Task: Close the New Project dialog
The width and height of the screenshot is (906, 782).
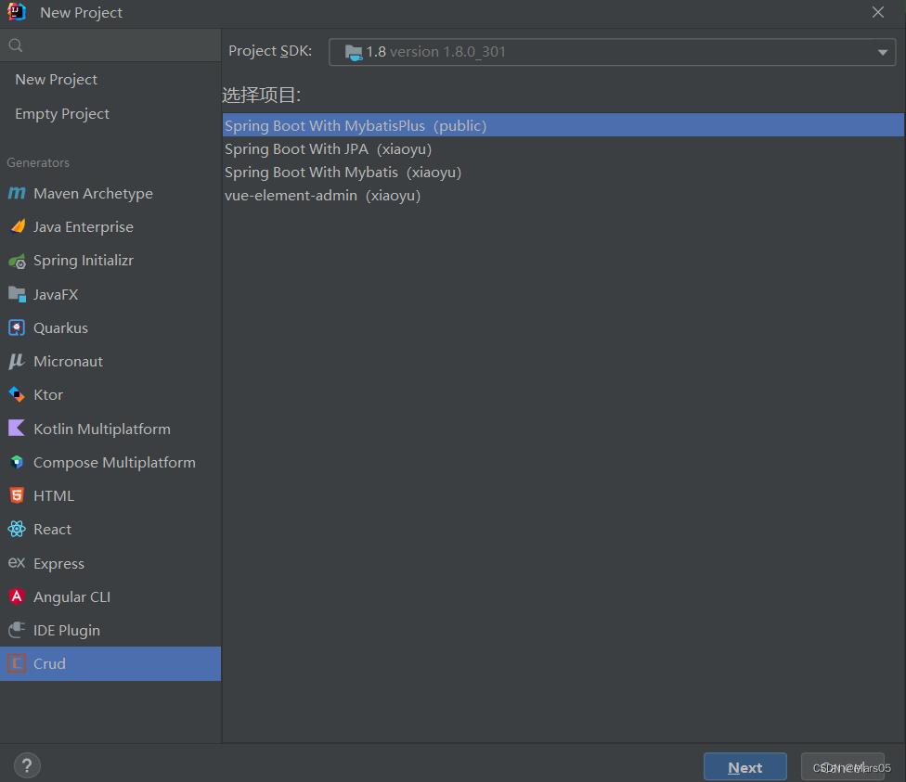Action: (878, 12)
